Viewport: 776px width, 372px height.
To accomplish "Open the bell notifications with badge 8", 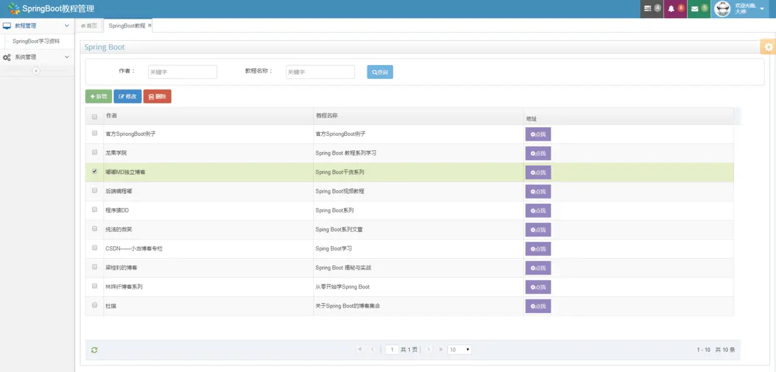I will 675,9.
